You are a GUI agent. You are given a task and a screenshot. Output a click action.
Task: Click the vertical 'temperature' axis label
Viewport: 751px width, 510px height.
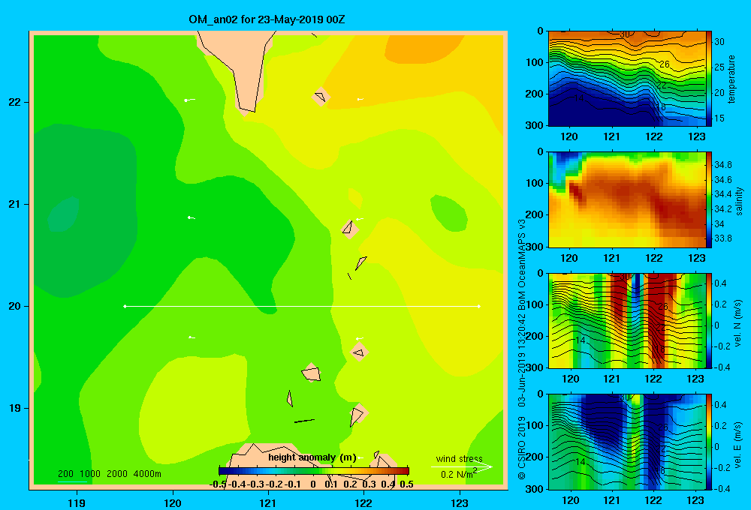tap(731, 79)
